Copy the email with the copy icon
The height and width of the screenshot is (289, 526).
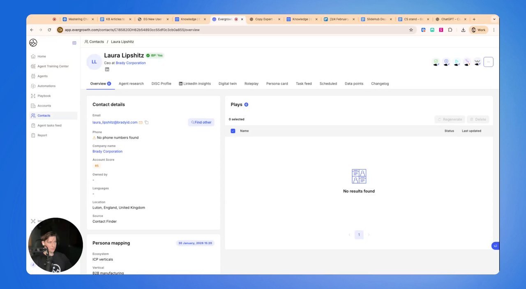146,123
